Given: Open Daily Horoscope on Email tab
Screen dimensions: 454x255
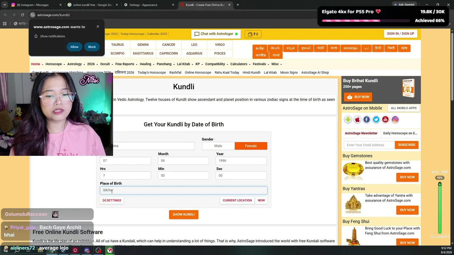Looking at the screenshot, I should pyautogui.click(x=400, y=133).
